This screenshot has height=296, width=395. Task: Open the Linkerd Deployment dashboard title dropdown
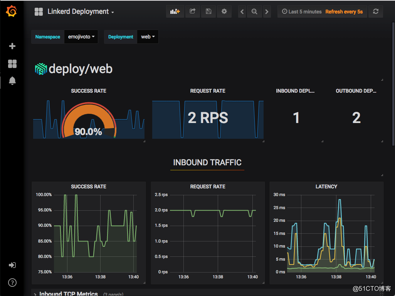coord(81,12)
